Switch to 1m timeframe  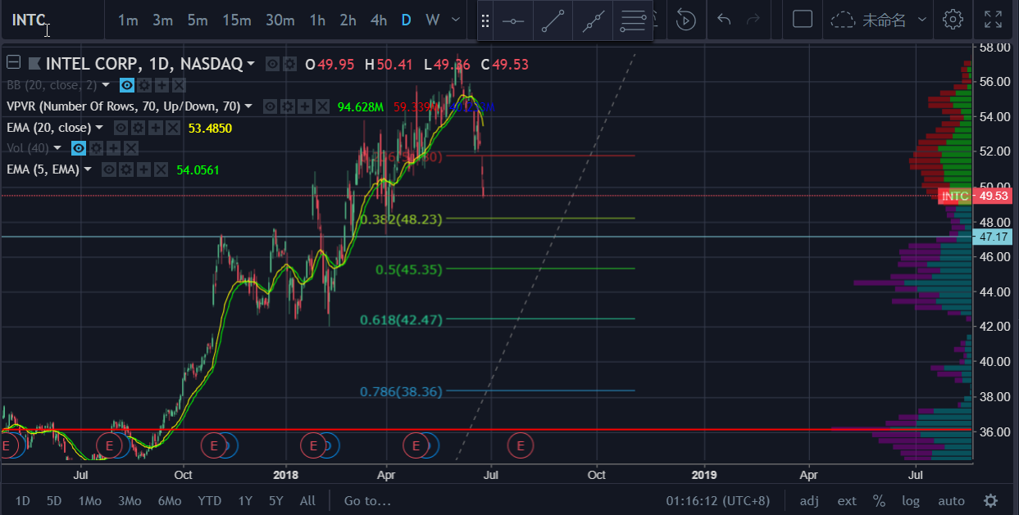(128, 20)
